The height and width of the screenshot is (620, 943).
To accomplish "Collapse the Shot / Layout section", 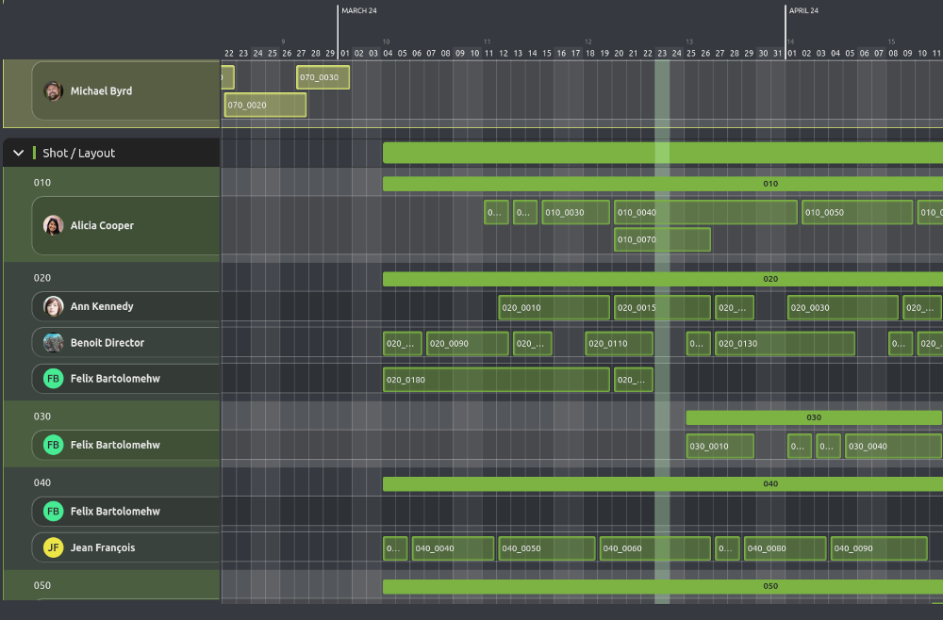I will [18, 153].
